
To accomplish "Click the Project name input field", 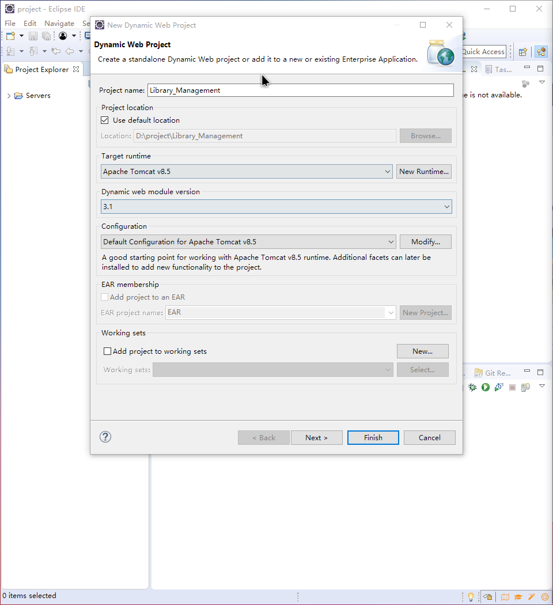I will (x=301, y=90).
